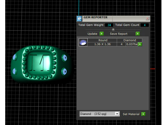The width and height of the screenshot is (167, 125).
Task: Click the Total Gem Count label
Action: (x=127, y=25)
